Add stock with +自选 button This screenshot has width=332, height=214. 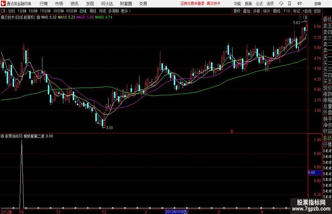pyautogui.click(x=307, y=11)
